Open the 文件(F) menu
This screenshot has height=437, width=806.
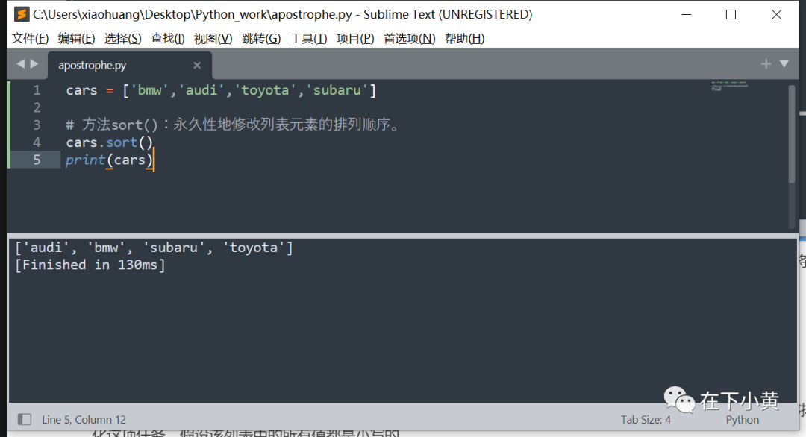(30, 39)
